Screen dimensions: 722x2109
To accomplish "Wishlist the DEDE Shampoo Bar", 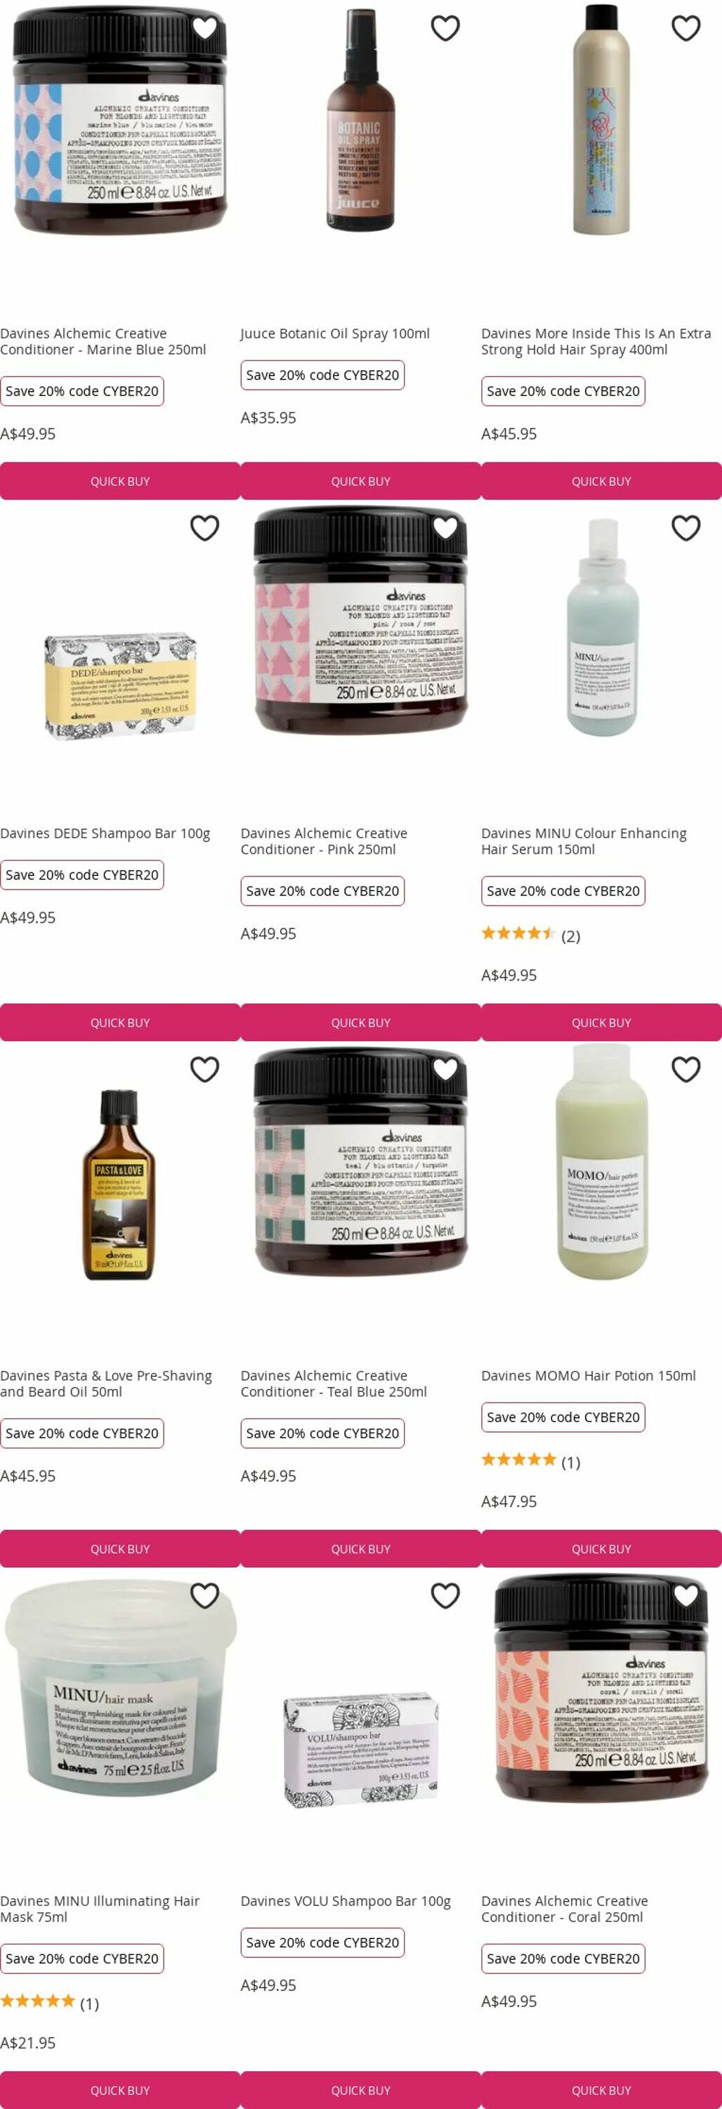I will tap(204, 528).
